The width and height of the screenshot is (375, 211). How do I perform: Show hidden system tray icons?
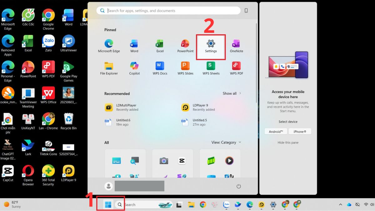(x=340, y=205)
